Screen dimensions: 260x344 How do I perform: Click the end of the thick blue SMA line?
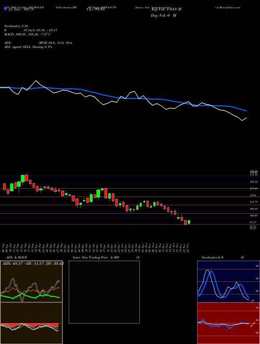click(x=246, y=111)
